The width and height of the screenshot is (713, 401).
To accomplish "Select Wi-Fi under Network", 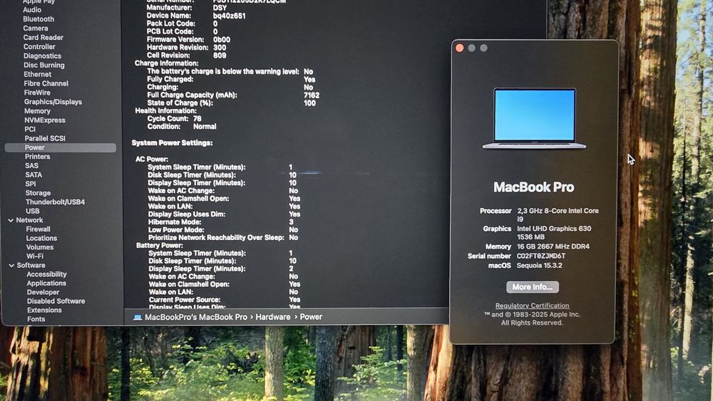I will pos(35,256).
